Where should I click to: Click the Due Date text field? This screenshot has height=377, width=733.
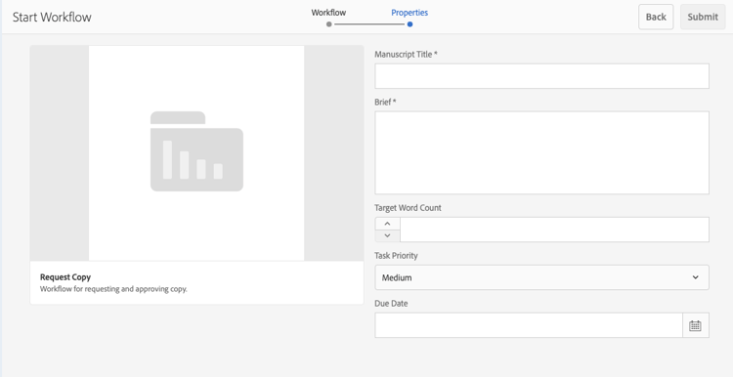tap(529, 325)
